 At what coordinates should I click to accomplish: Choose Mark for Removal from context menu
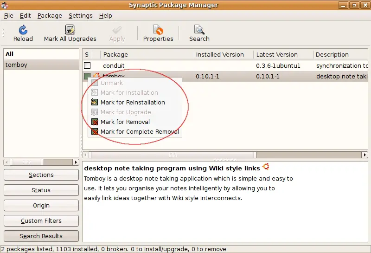(135, 122)
